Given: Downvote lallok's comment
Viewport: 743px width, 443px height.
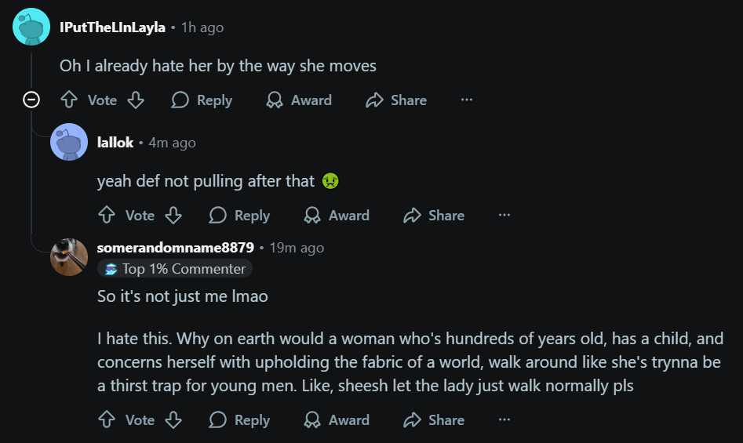Looking at the screenshot, I should click(x=173, y=216).
